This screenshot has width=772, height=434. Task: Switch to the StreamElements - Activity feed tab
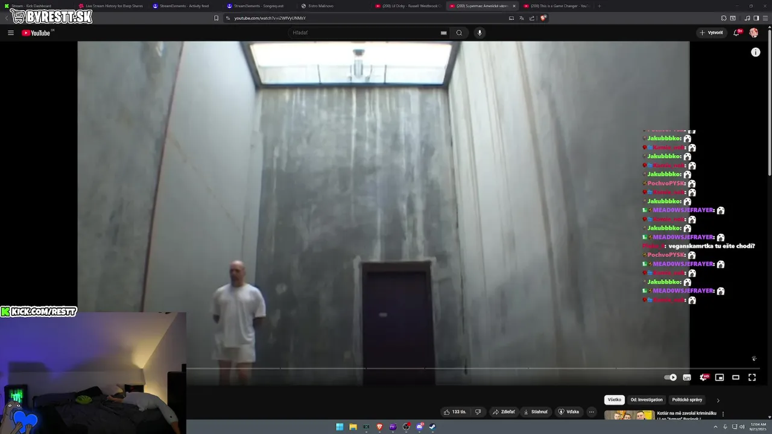[x=185, y=6]
